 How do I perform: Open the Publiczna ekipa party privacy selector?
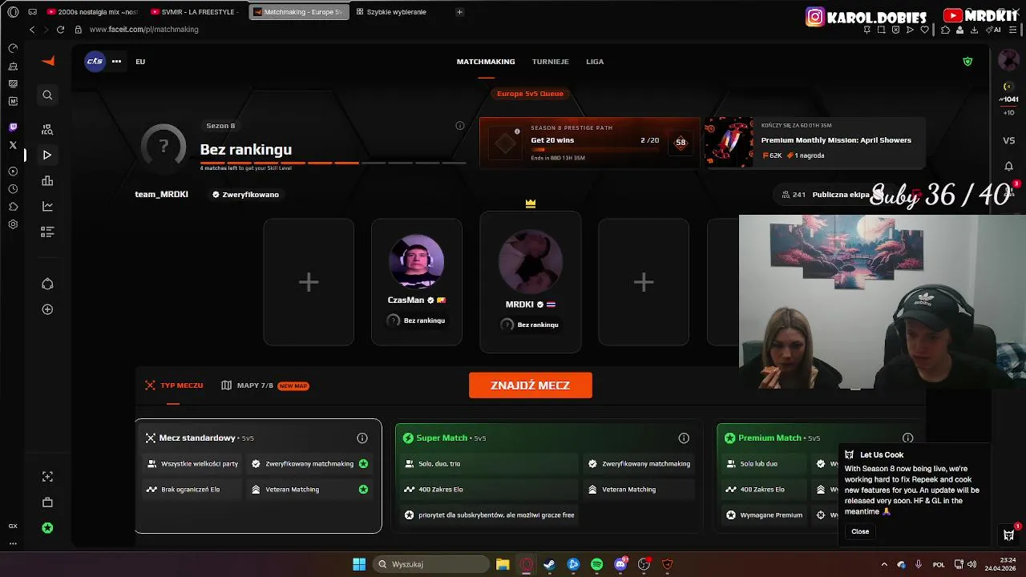pyautogui.click(x=841, y=195)
